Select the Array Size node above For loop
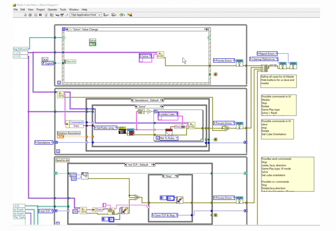Viewport: 336px width, 231px height. pyautogui.click(x=141, y=112)
